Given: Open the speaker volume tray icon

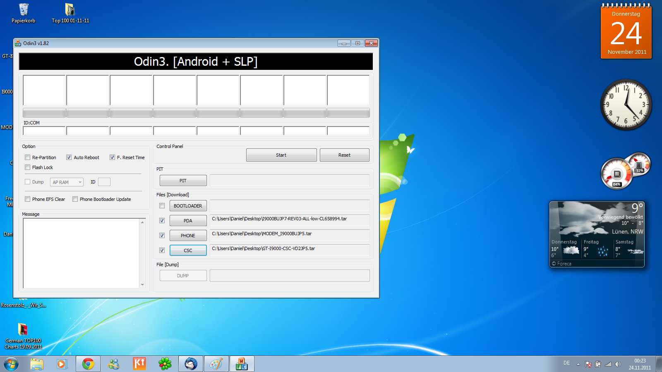Looking at the screenshot, I should tap(618, 364).
